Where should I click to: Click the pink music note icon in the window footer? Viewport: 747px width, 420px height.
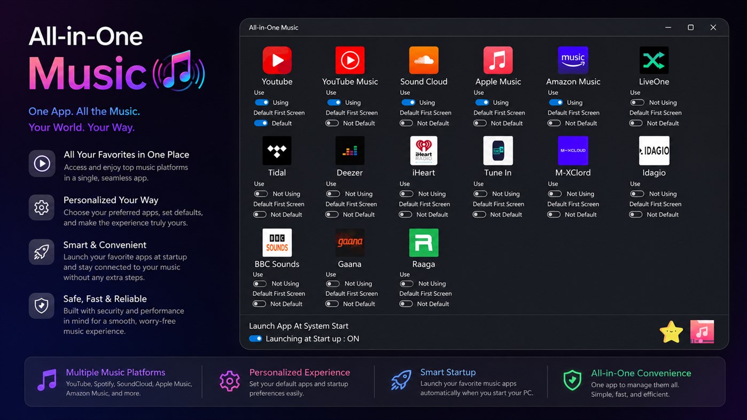(x=702, y=331)
